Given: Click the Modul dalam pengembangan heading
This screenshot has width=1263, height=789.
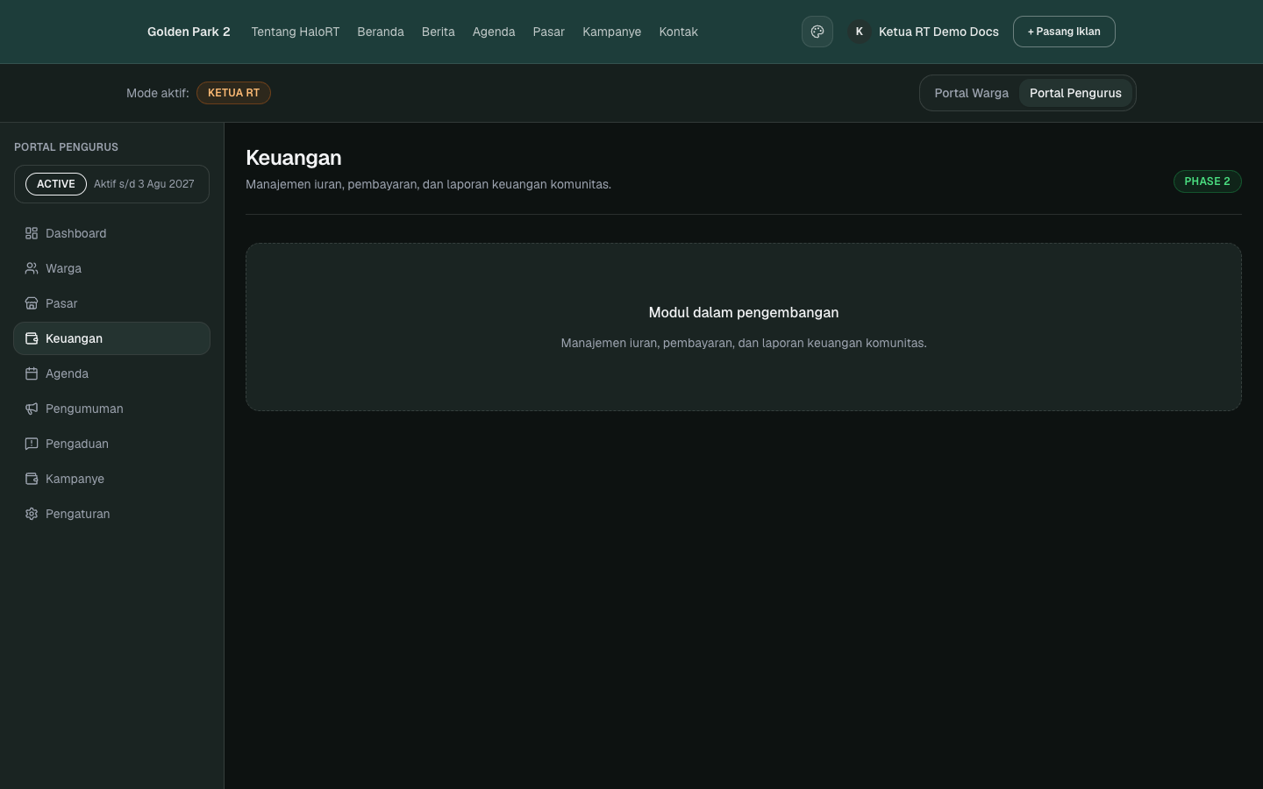Looking at the screenshot, I should (744, 313).
